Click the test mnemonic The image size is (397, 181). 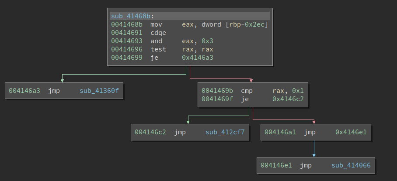[158, 49]
